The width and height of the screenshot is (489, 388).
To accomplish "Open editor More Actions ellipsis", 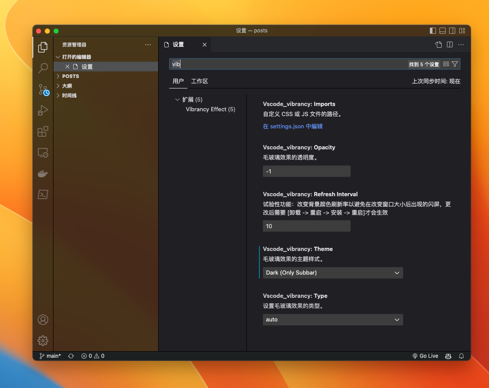I will (461, 45).
